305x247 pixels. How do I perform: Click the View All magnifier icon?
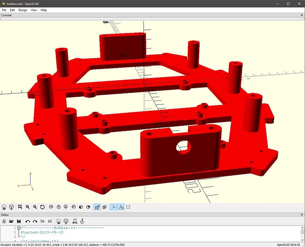pos(20,207)
